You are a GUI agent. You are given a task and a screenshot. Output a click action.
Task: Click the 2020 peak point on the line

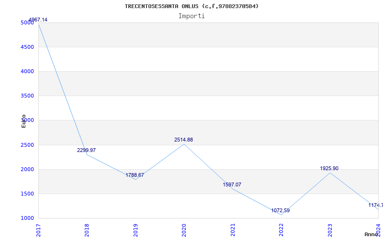(184, 144)
